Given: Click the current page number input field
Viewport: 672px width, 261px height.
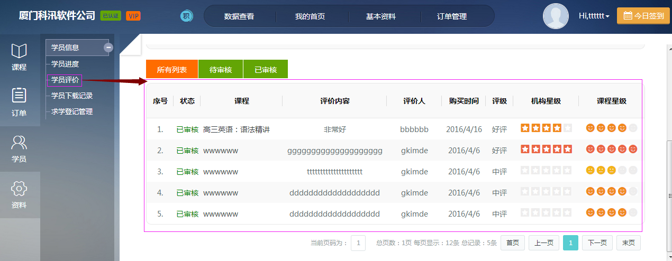Looking at the screenshot, I should (x=358, y=243).
